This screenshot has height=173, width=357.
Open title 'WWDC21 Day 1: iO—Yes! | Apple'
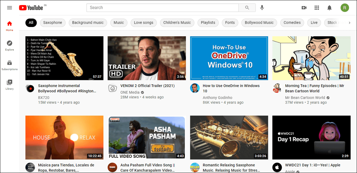pyautogui.click(x=313, y=165)
